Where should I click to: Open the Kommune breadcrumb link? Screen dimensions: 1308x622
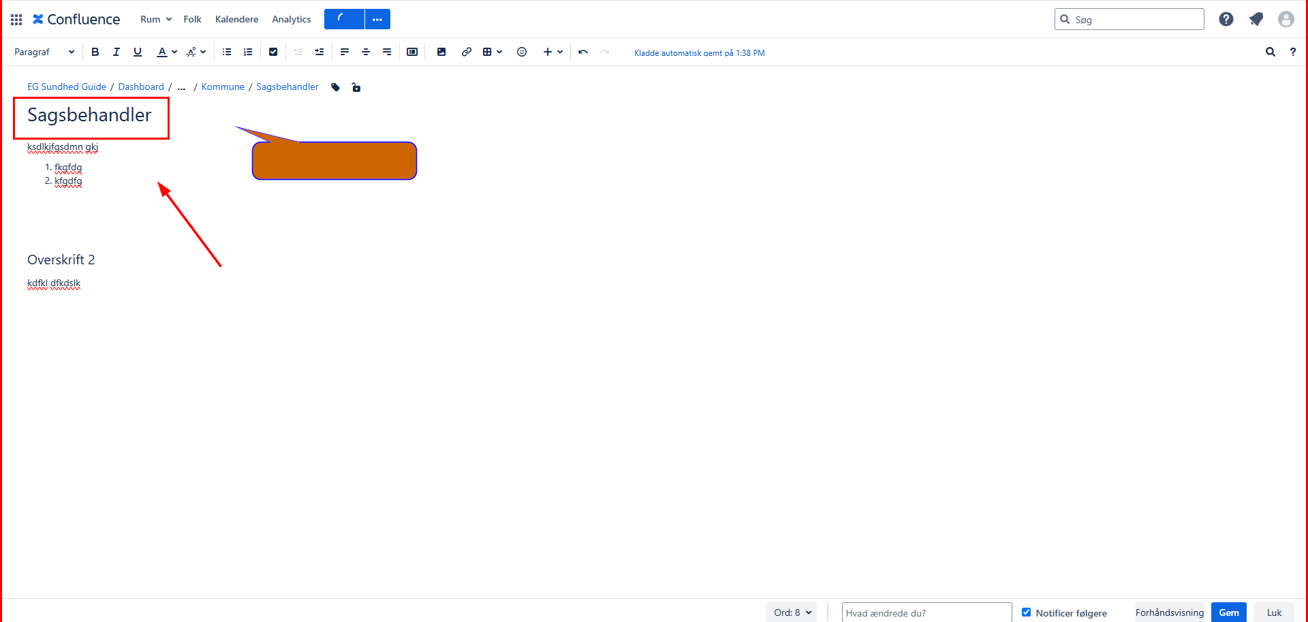point(223,87)
